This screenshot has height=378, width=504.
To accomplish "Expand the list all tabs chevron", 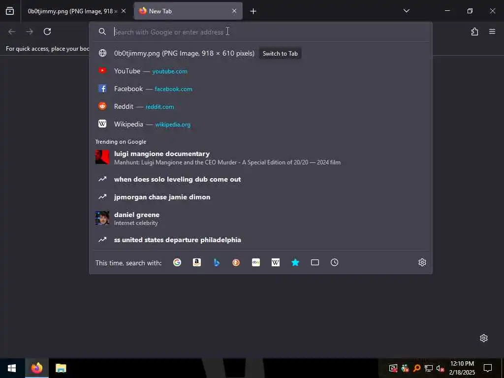I will point(406,11).
